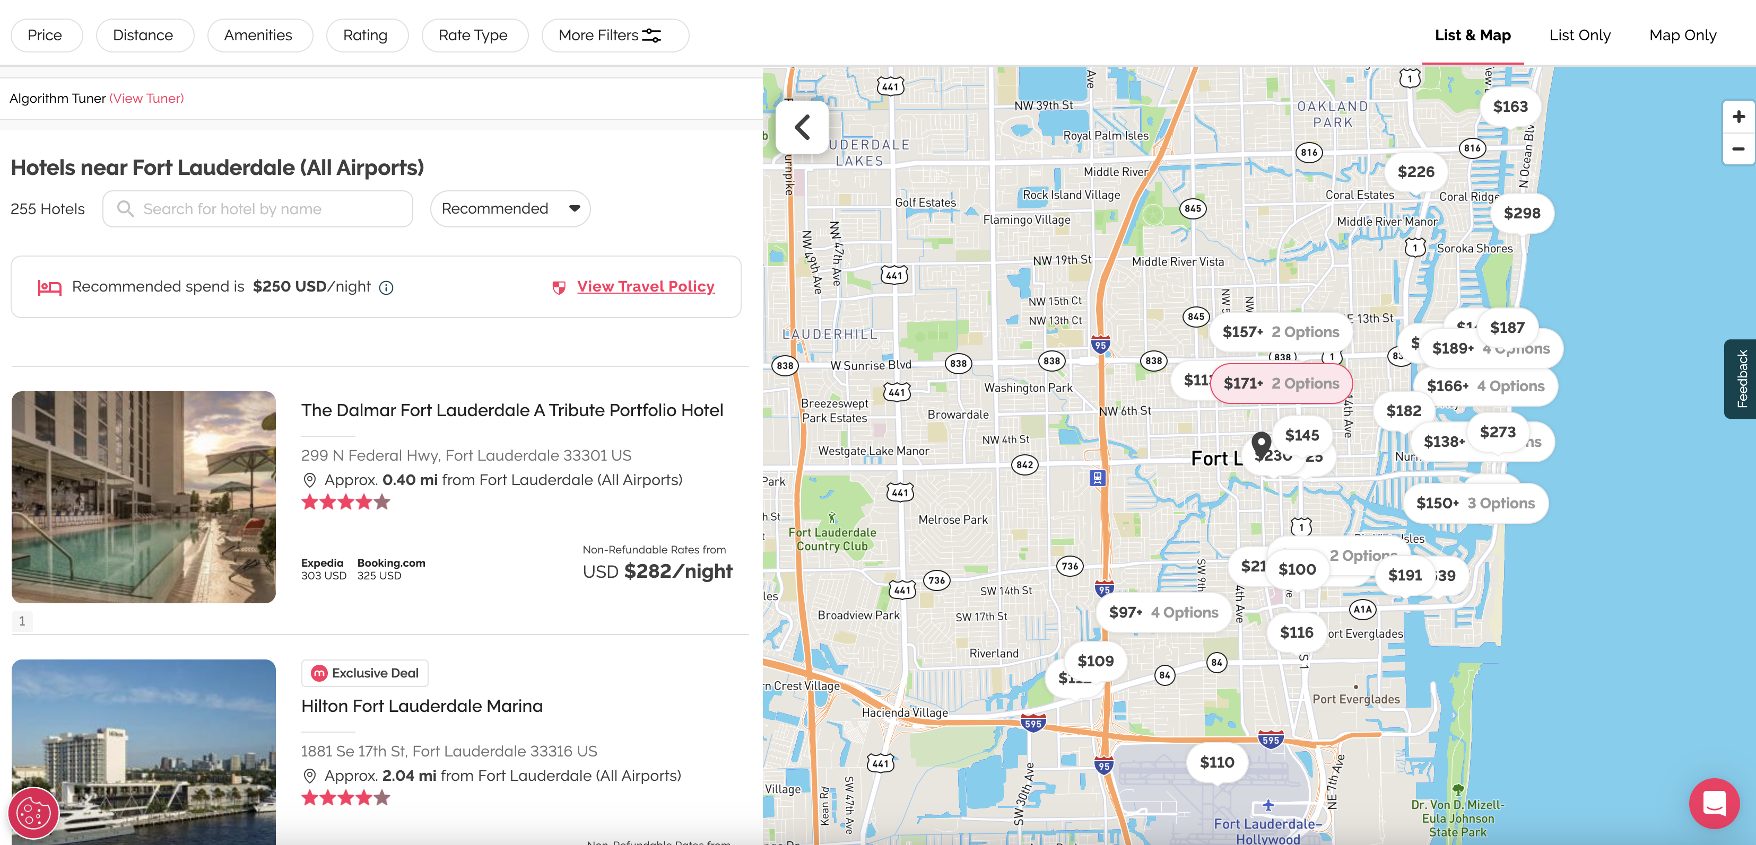Expand the Recommended sort dropdown
The image size is (1756, 845).
point(510,208)
